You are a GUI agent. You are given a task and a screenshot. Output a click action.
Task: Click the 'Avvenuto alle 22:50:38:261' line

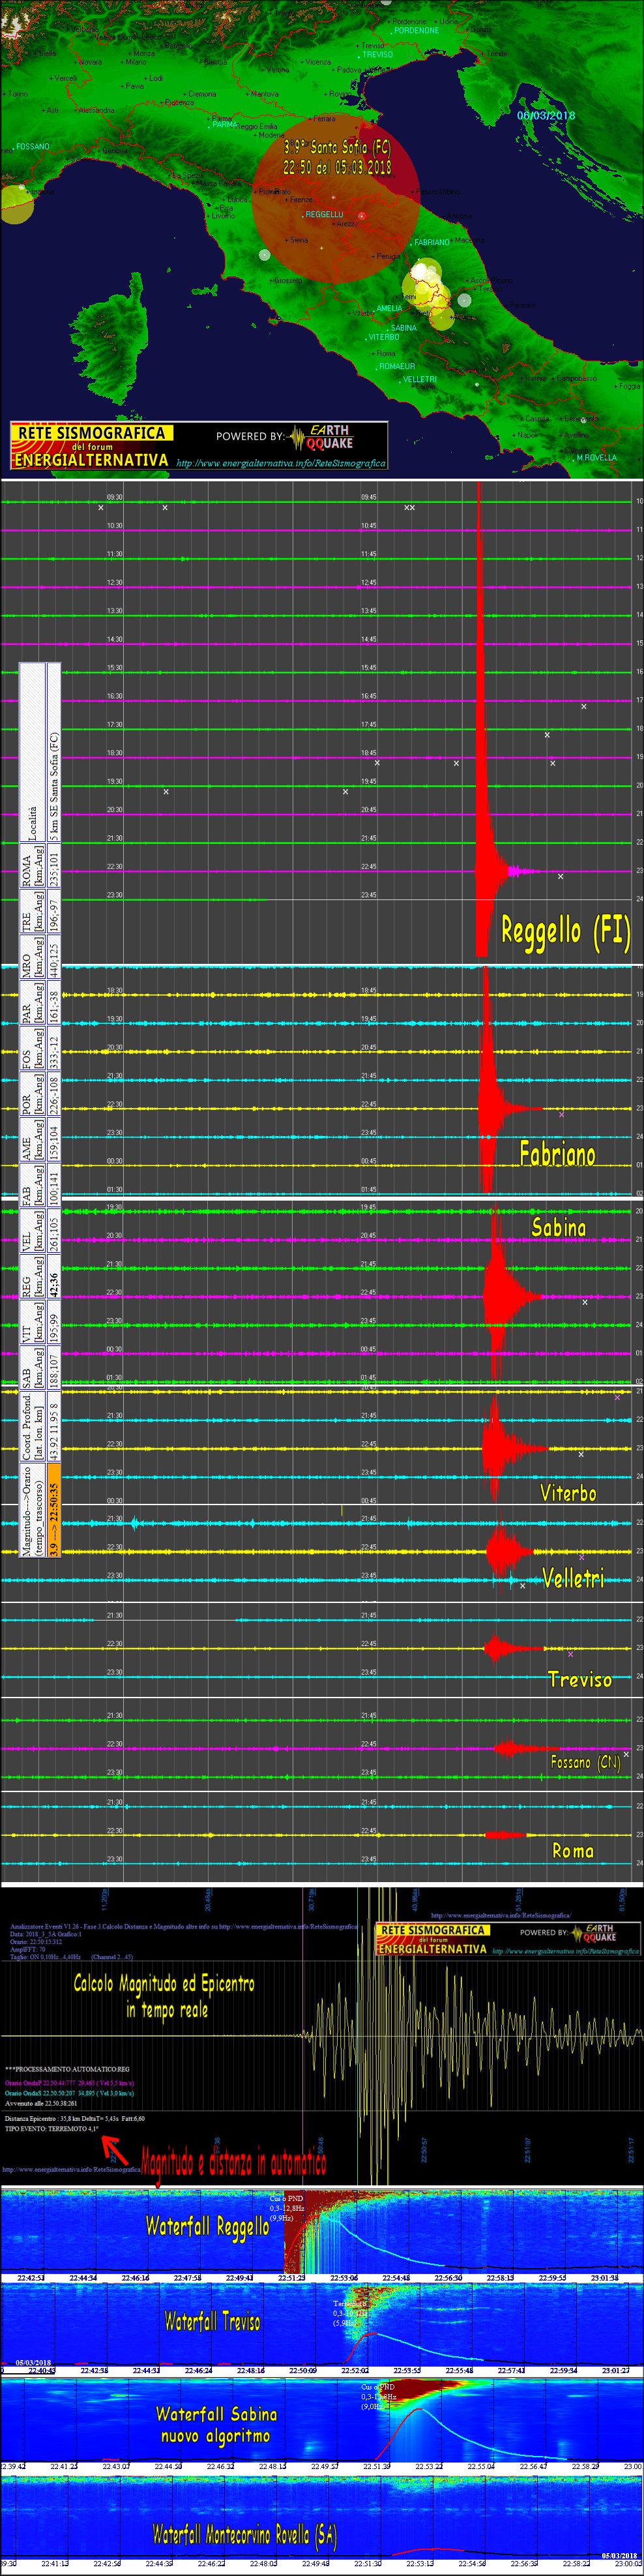click(x=41, y=2103)
